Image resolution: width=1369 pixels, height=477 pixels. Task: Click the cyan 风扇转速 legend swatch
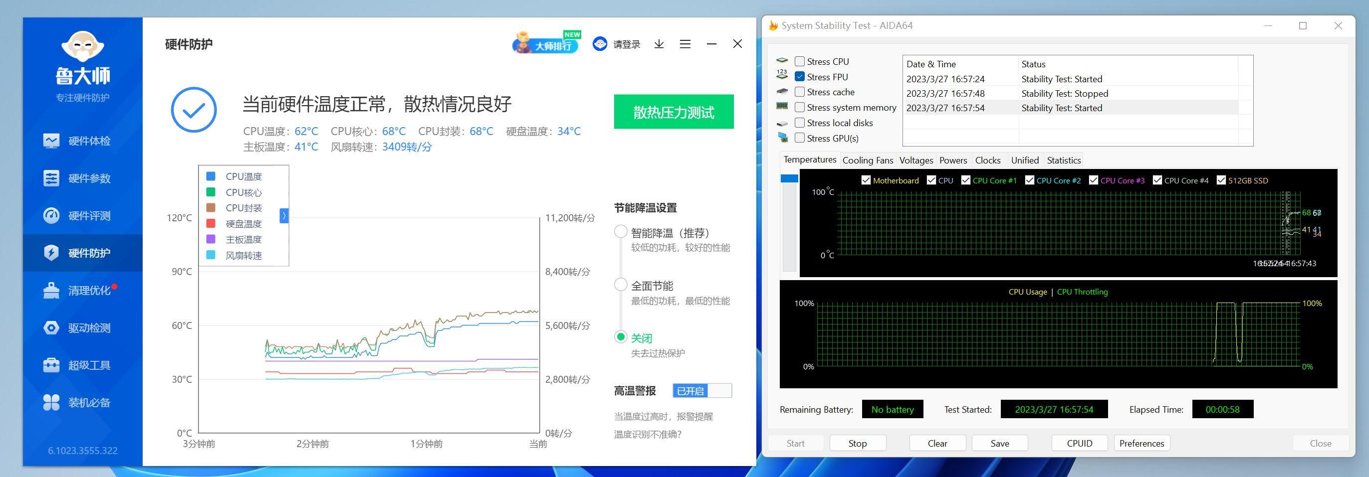click(211, 255)
